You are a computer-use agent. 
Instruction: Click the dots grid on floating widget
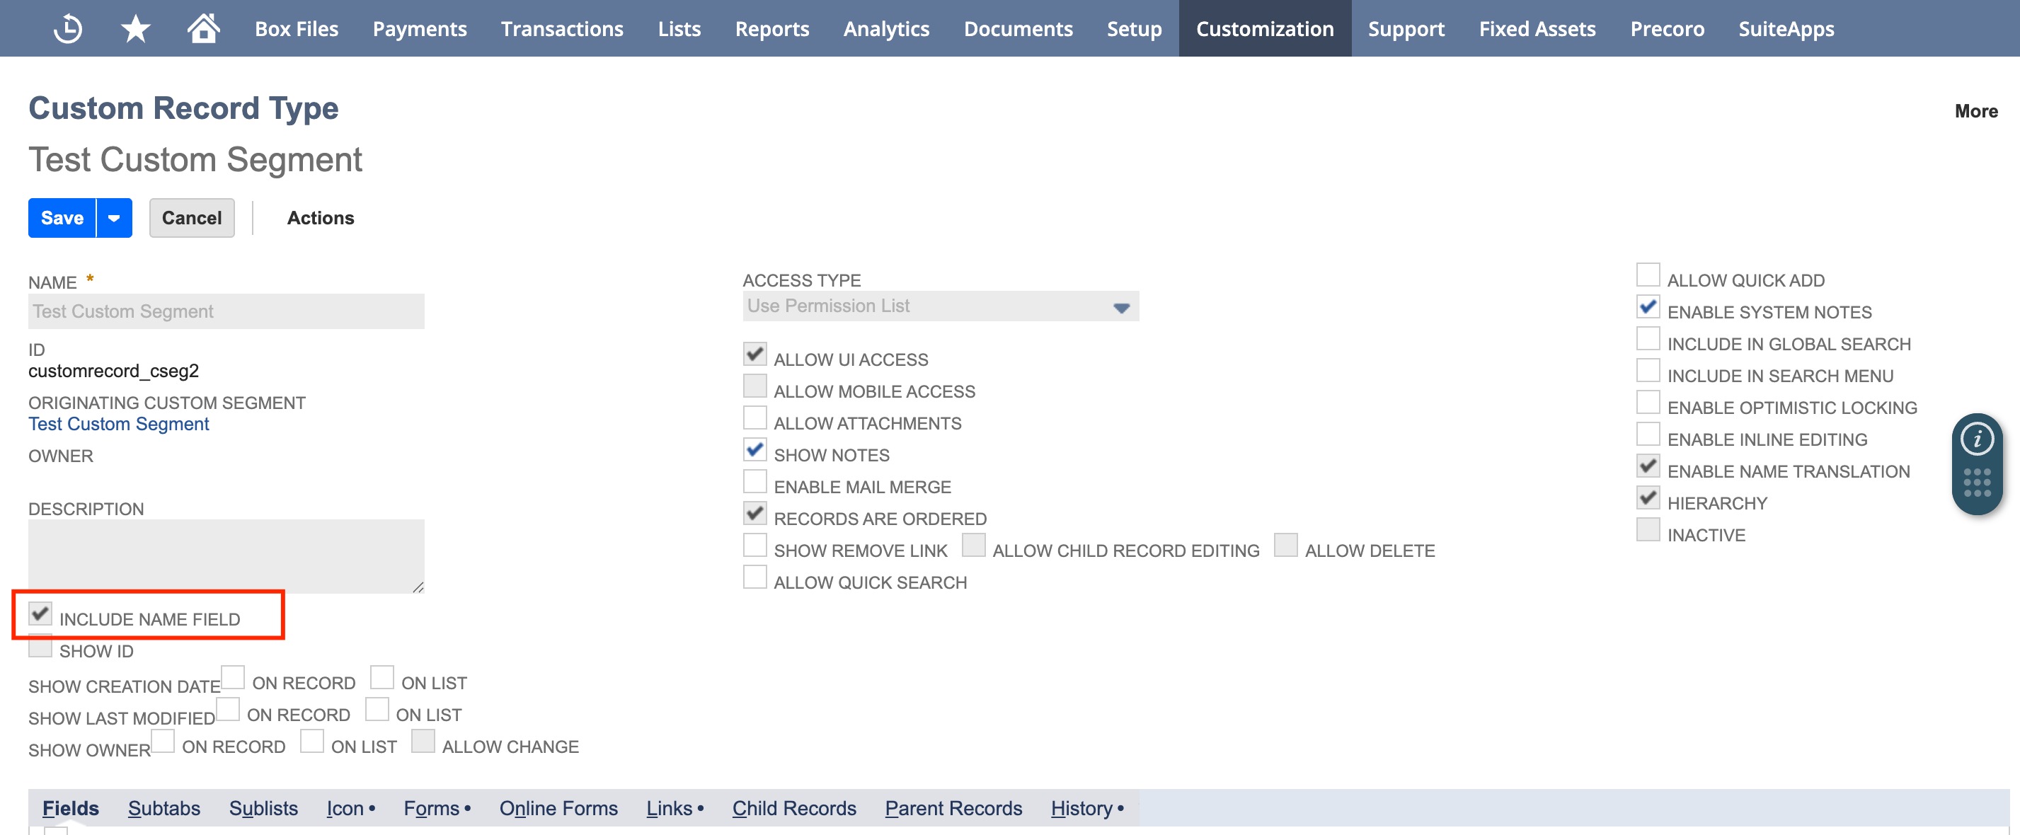point(1977,482)
